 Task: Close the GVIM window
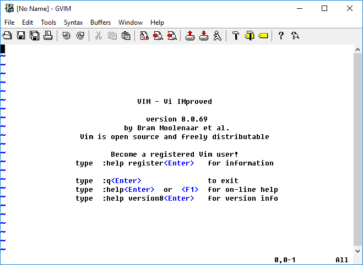pos(350,9)
